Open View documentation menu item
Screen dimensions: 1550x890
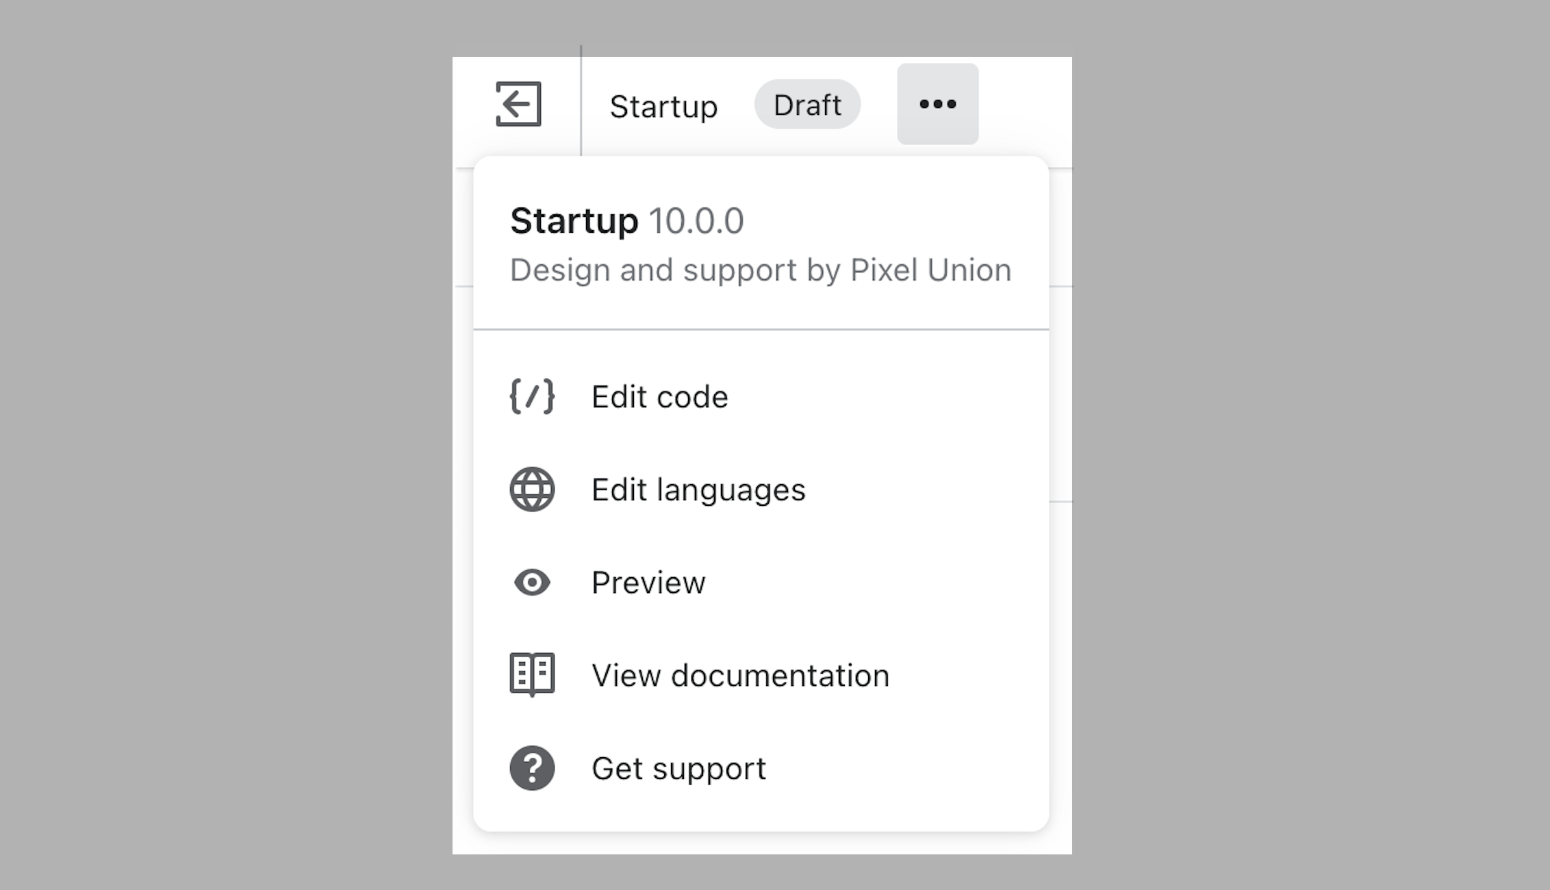pyautogui.click(x=761, y=676)
